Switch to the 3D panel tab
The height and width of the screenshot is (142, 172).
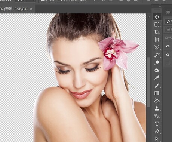pyautogui.click(x=168, y=12)
